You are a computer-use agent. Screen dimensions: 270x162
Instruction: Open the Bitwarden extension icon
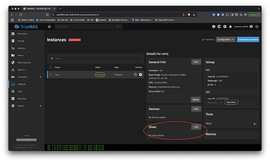pyautogui.click(x=214, y=15)
